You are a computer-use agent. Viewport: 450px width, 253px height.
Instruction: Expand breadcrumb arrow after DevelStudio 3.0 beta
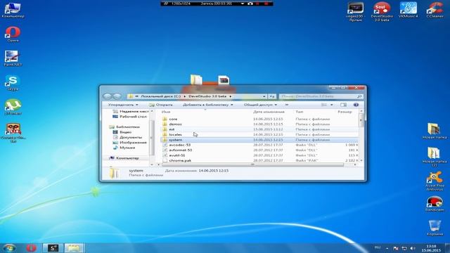coord(230,96)
